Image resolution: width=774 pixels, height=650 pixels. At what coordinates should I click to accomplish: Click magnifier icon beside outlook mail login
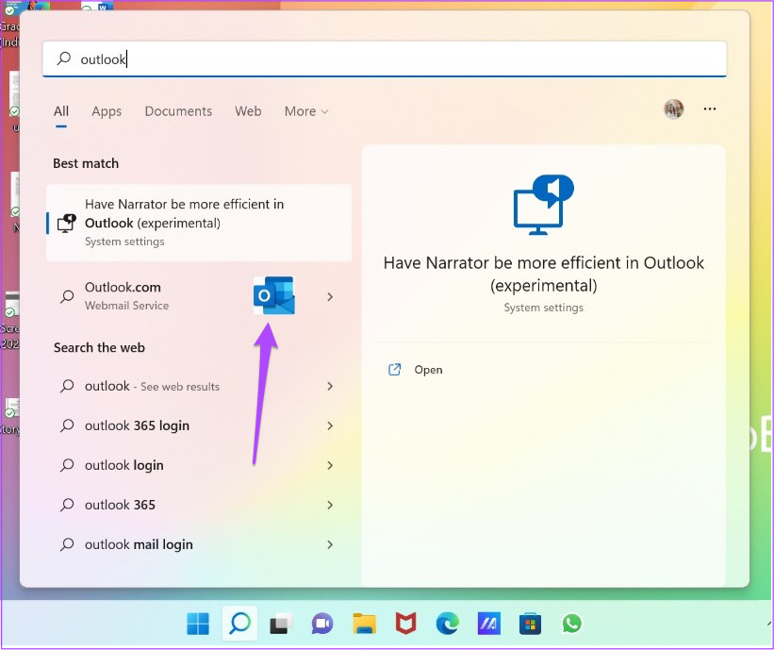click(x=67, y=544)
